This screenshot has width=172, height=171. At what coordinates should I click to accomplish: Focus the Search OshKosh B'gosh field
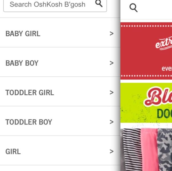tap(55, 5)
